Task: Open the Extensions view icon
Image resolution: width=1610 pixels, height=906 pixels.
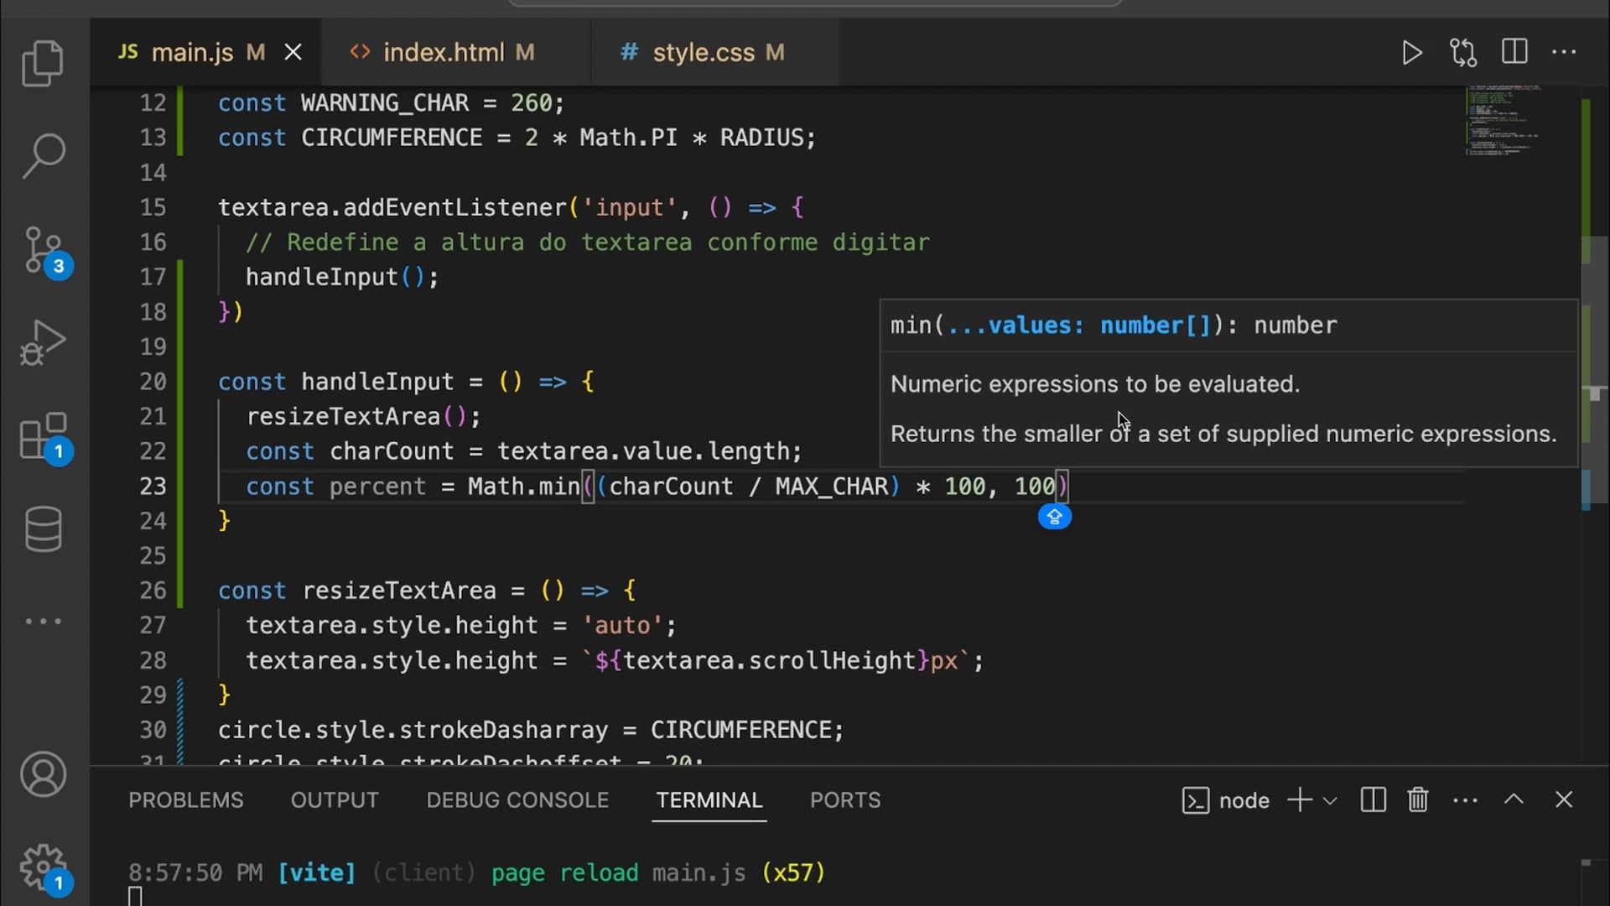Action: click(43, 436)
